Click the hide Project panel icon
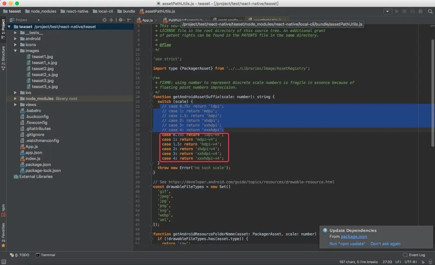 coord(129,20)
